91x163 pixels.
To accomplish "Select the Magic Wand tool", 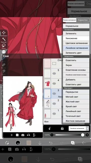I will pos(4,39).
